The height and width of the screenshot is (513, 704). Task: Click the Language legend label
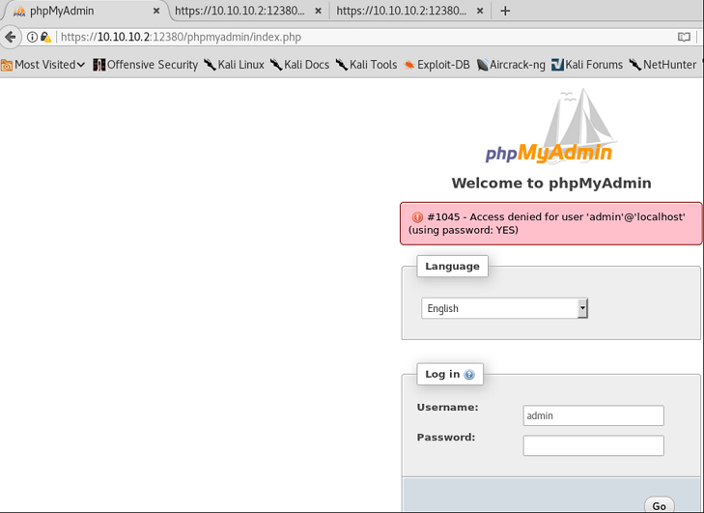(452, 267)
